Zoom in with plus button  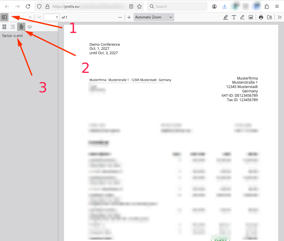click(129, 17)
